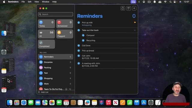
Task: Open Freeform from the Dock
Action: click(87, 103)
